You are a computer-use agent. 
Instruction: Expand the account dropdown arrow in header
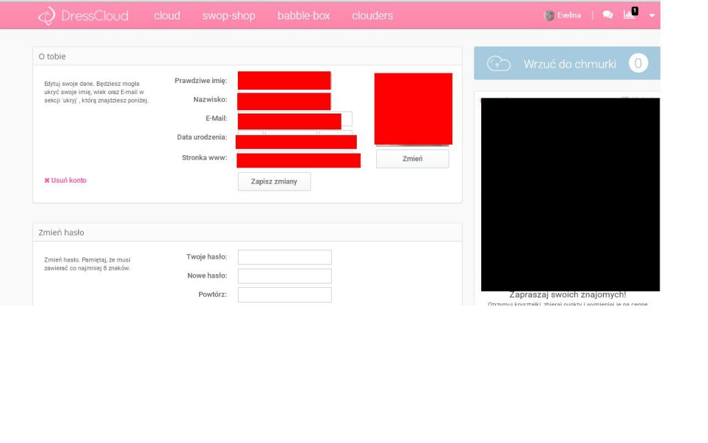pos(651,16)
